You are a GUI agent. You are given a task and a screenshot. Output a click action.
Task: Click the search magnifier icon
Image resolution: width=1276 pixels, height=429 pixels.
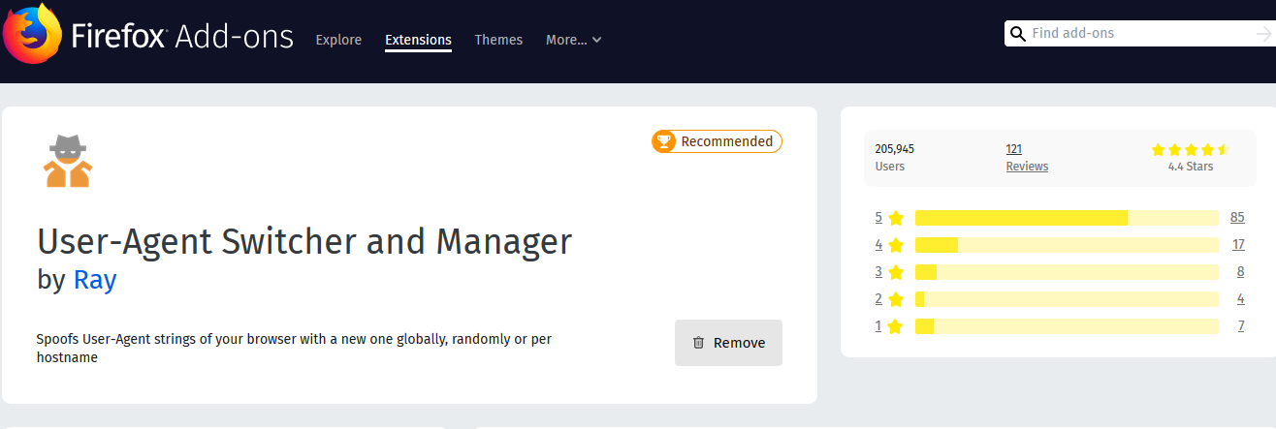pyautogui.click(x=1018, y=34)
